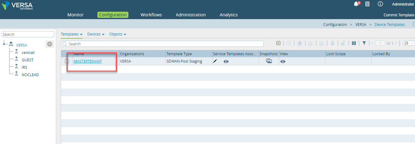Click the delete minus toolbar icon

pyautogui.click(x=288, y=43)
